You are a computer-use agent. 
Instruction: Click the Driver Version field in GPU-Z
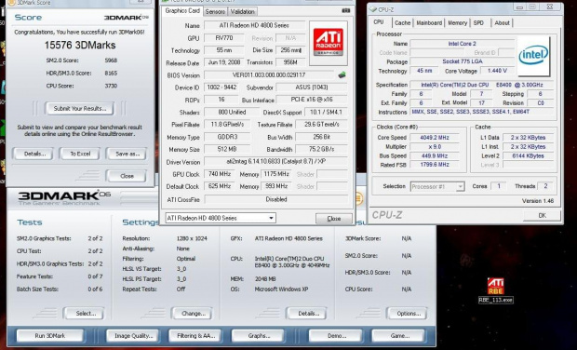pyautogui.click(x=275, y=162)
